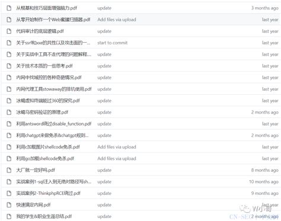Viewport: 281px width, 221px height.
Task: Click file icon beside 关于技术本质的一些思考.pdf
Action: point(9,66)
